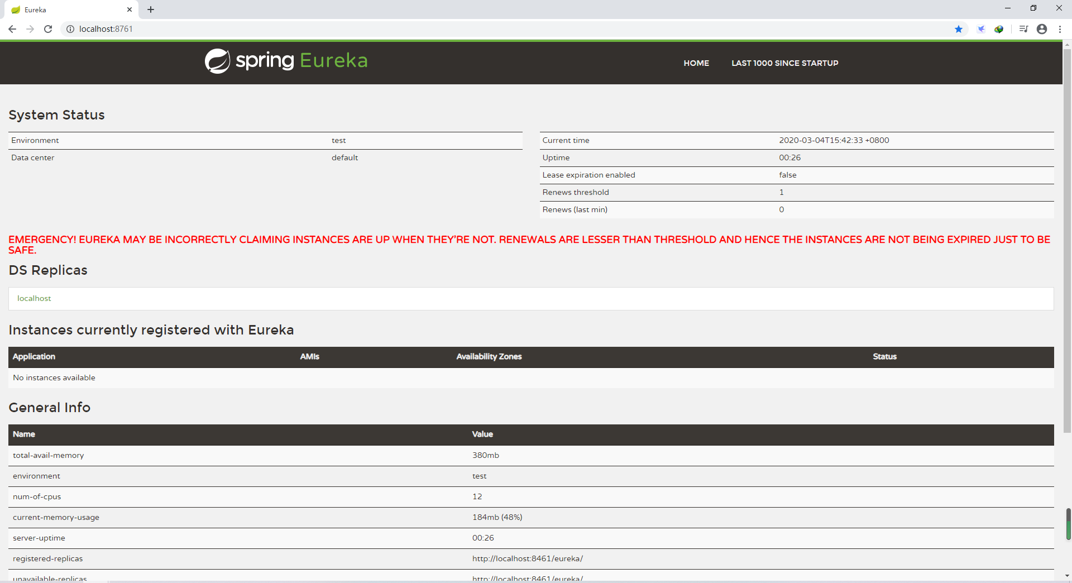The width and height of the screenshot is (1072, 583).
Task: Select the 'server-uptime' row name
Action: pos(39,538)
